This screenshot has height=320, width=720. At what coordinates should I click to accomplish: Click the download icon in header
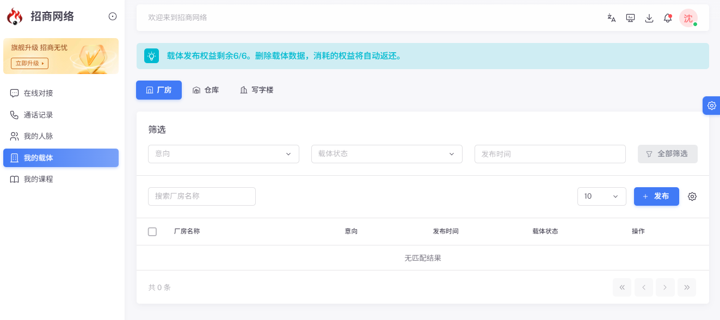click(x=649, y=18)
